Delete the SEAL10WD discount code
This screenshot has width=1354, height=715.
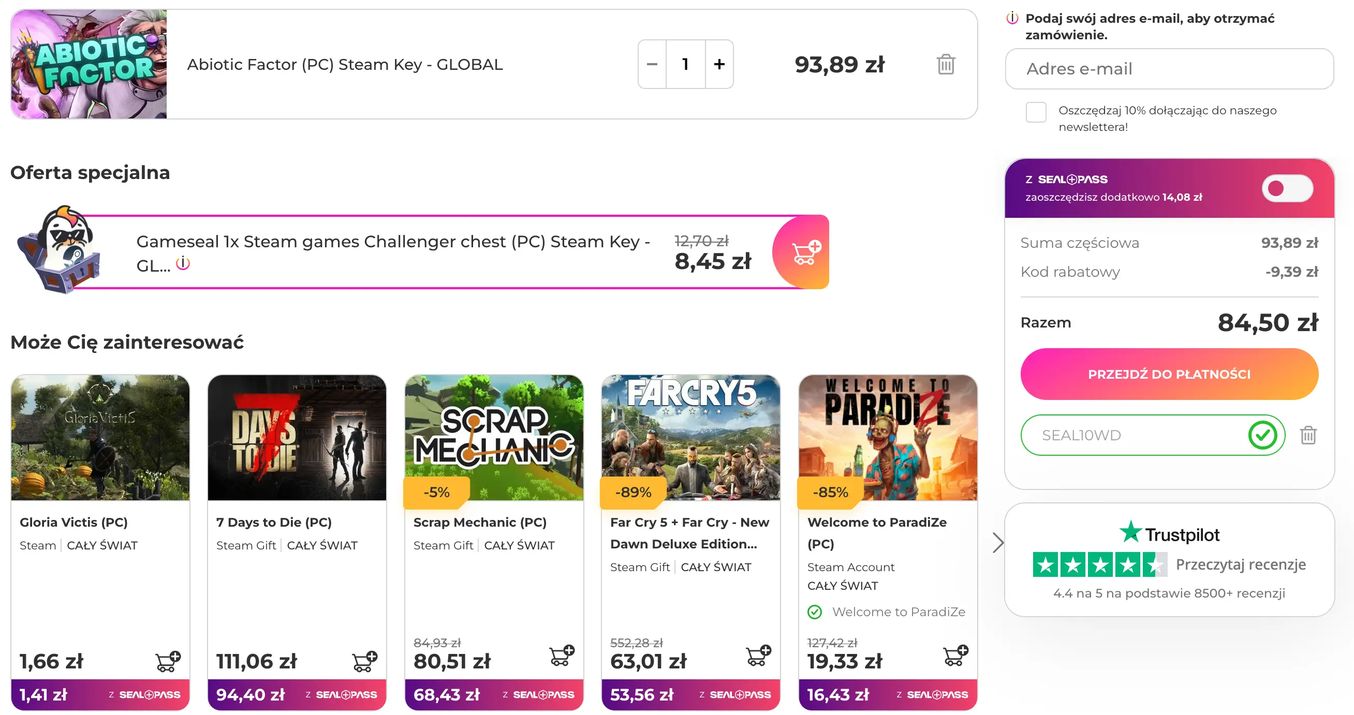[1308, 435]
